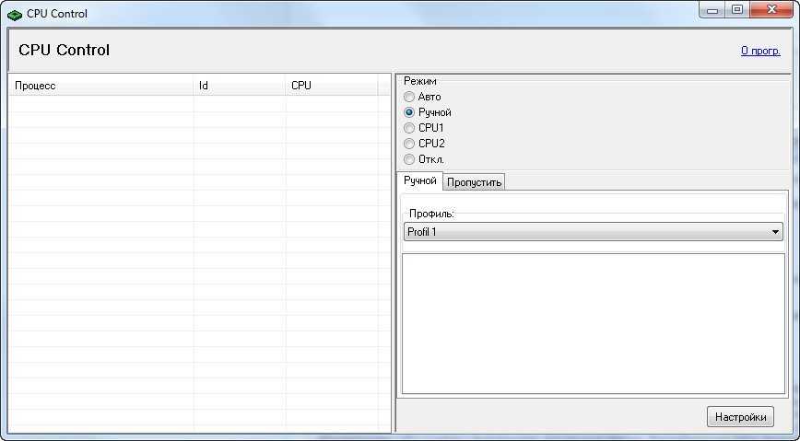Click the CPU Control icon in title bar
The height and width of the screenshot is (441, 800).
pos(15,14)
